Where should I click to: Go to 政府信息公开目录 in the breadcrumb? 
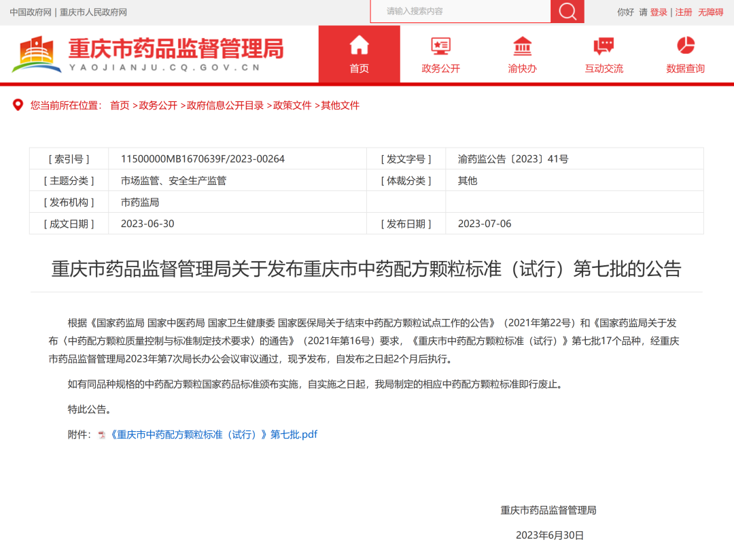tap(225, 105)
